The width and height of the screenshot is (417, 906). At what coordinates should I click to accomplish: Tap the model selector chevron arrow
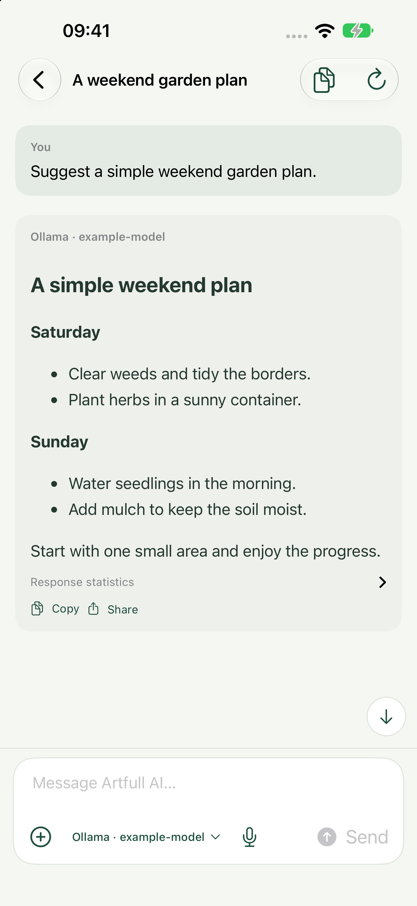215,837
